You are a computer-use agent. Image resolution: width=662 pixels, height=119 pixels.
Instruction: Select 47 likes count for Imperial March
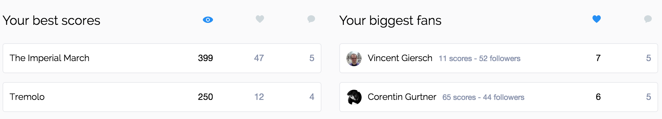pos(259,58)
